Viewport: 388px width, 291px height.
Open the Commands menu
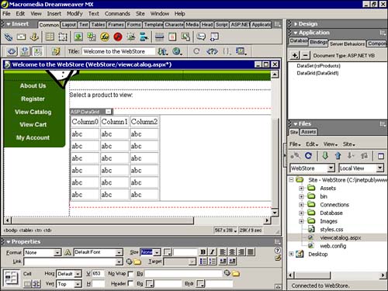point(117,14)
